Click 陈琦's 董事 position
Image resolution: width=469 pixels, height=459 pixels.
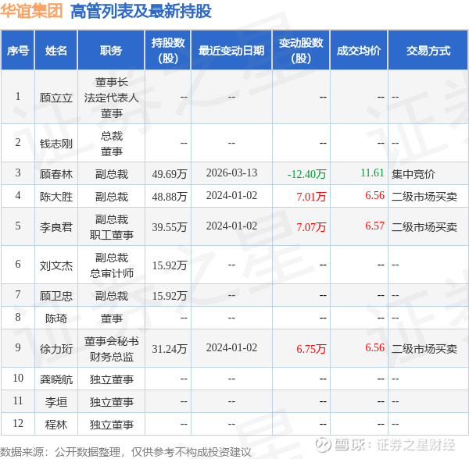111,318
